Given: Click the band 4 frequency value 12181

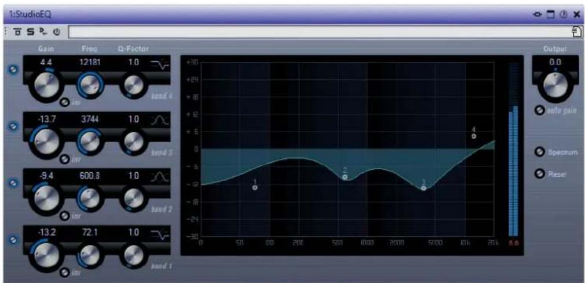Looking at the screenshot, I should point(90,63).
